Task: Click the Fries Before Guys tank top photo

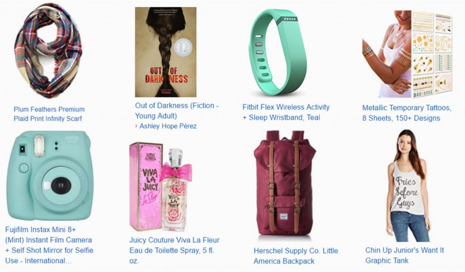Action: (x=409, y=185)
